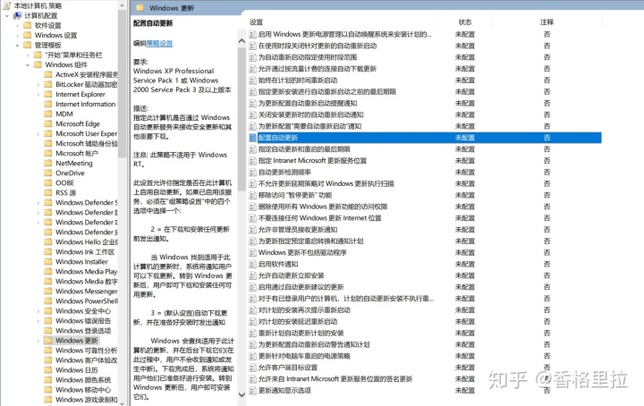The width and height of the screenshot is (644, 406).
Task: Click the policy icon beside 允许客户端目标设置
Action: click(x=253, y=368)
